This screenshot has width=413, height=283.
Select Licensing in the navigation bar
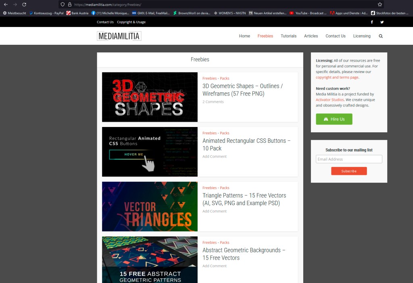(x=362, y=36)
